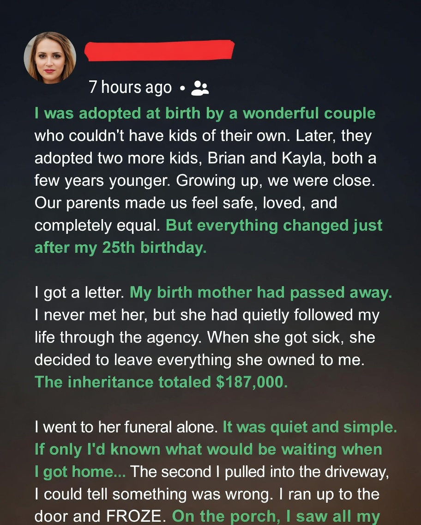Click the green "I got home..." text

[x=80, y=472]
